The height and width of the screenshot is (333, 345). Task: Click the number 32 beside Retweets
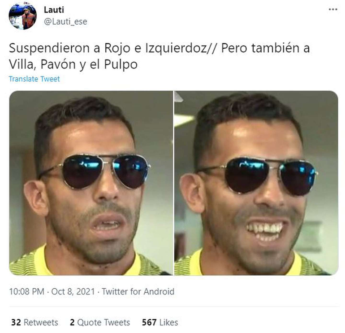(x=16, y=322)
